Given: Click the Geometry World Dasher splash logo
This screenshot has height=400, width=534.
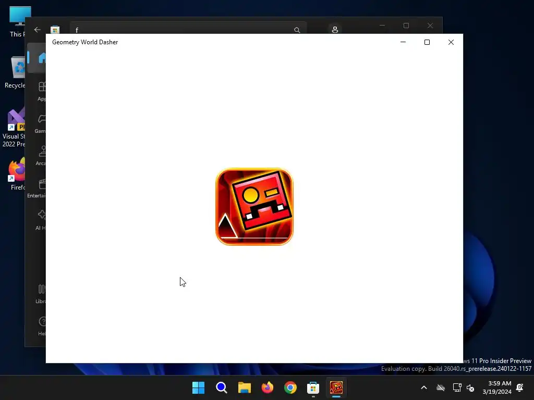Looking at the screenshot, I should tap(254, 206).
